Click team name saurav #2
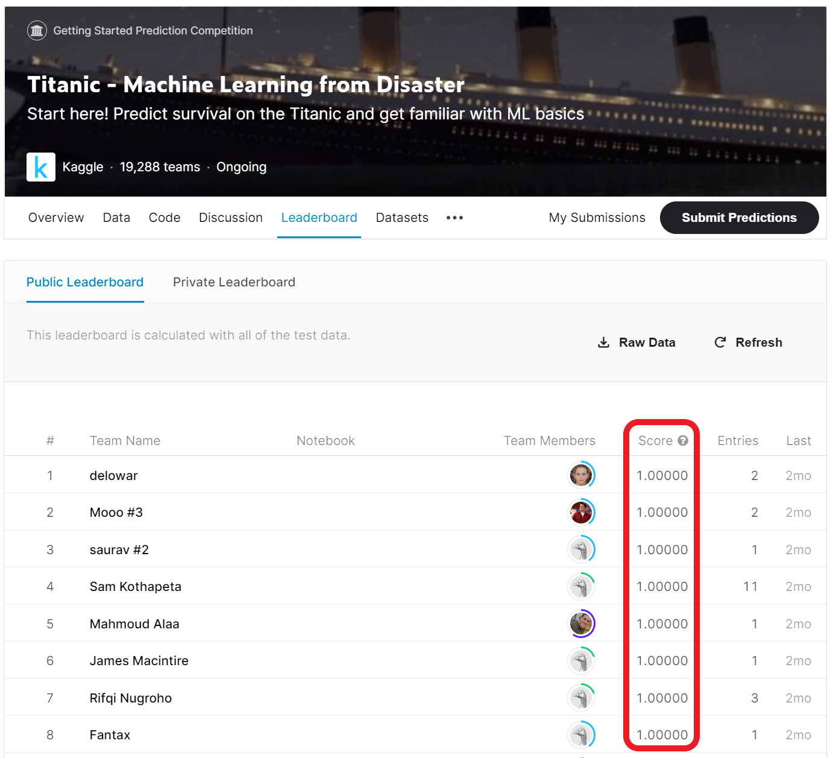836x758 pixels. (x=119, y=550)
